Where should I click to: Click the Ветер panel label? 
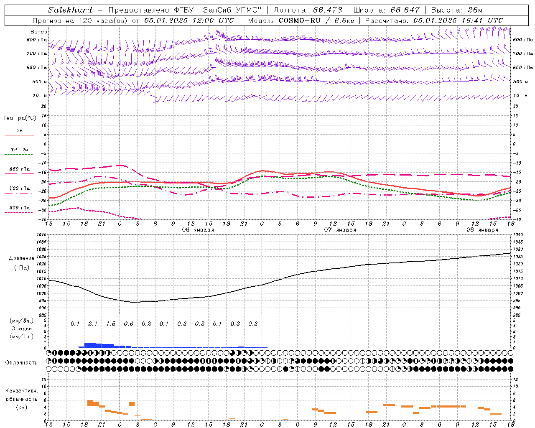39,32
